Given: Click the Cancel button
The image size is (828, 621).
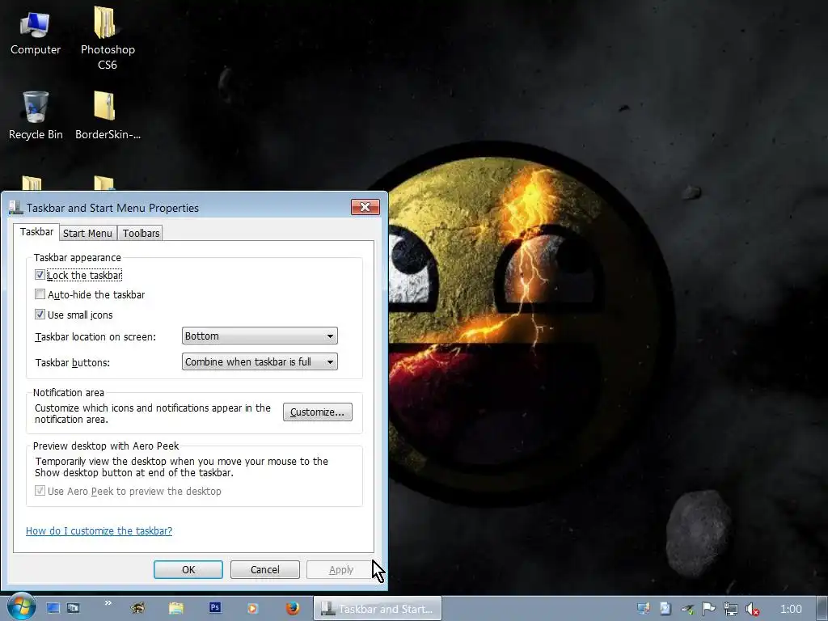Looking at the screenshot, I should [x=265, y=570].
